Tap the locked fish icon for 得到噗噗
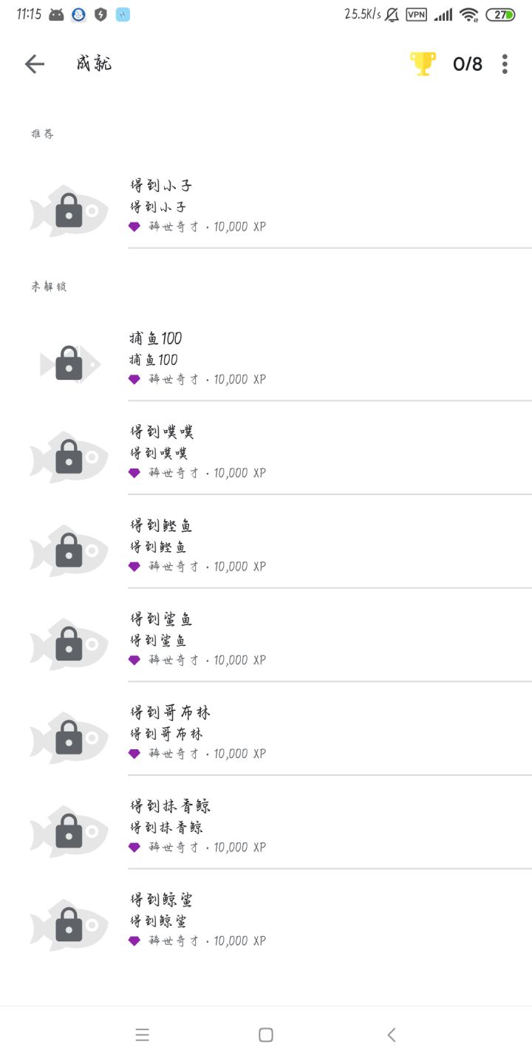 click(69, 457)
